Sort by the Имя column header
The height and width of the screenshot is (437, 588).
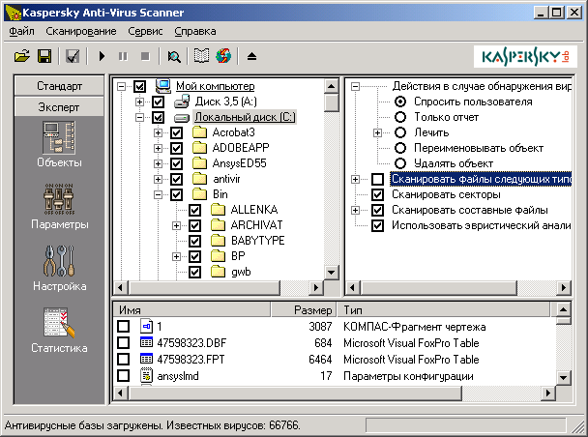(x=192, y=310)
